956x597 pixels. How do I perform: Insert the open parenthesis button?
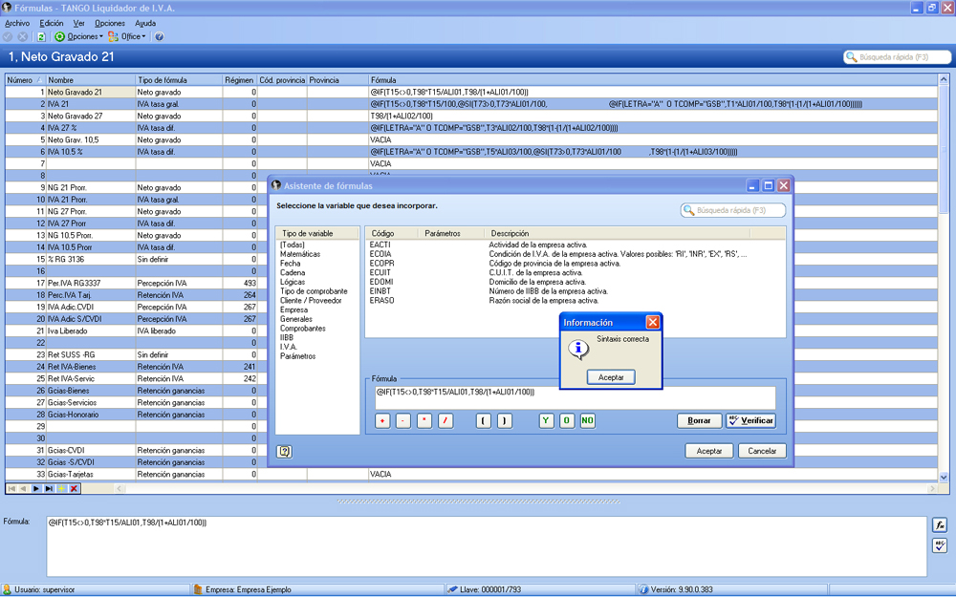[484, 421]
